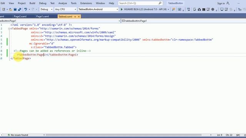Click the Undo arrow icon

(x=26, y=9)
